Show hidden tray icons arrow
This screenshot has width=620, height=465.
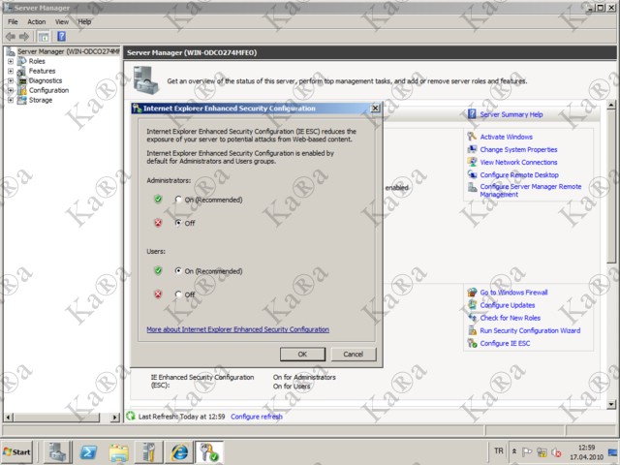click(x=514, y=451)
